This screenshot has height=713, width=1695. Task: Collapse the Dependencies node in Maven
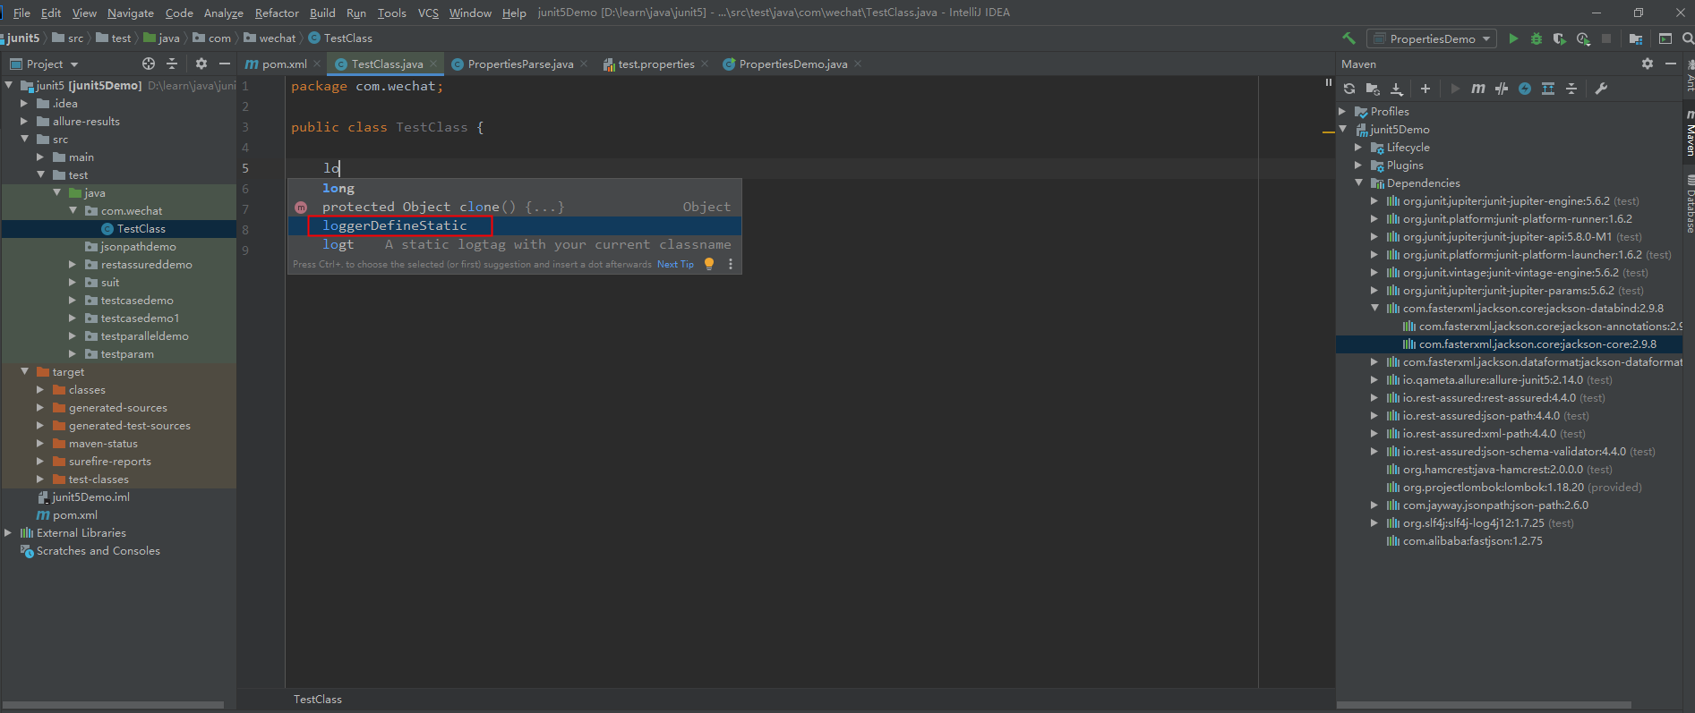click(1358, 183)
